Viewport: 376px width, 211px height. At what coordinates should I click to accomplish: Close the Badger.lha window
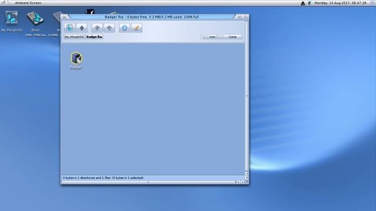pos(64,17)
